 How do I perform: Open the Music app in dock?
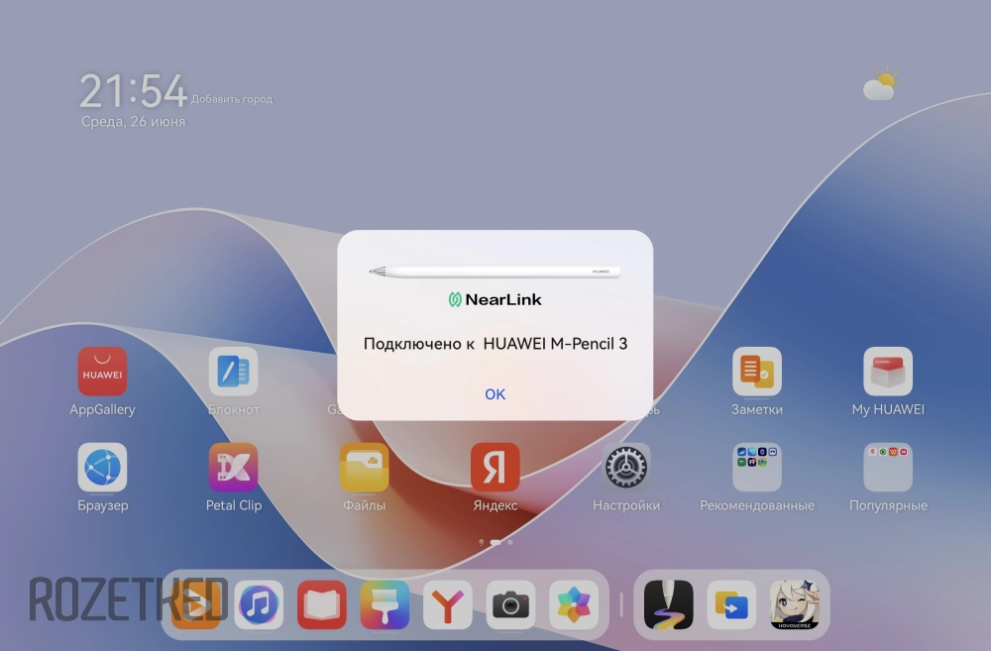[259, 604]
